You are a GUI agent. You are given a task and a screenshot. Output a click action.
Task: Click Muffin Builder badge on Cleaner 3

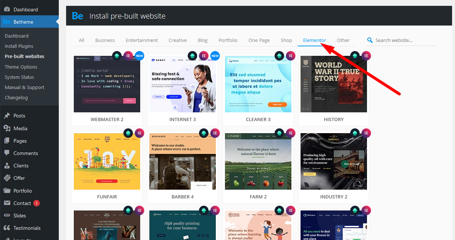[x=279, y=56]
